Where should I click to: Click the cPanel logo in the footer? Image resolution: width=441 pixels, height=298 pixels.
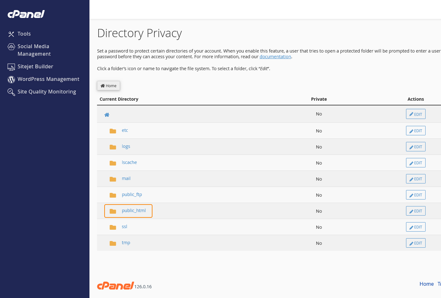[x=115, y=285]
